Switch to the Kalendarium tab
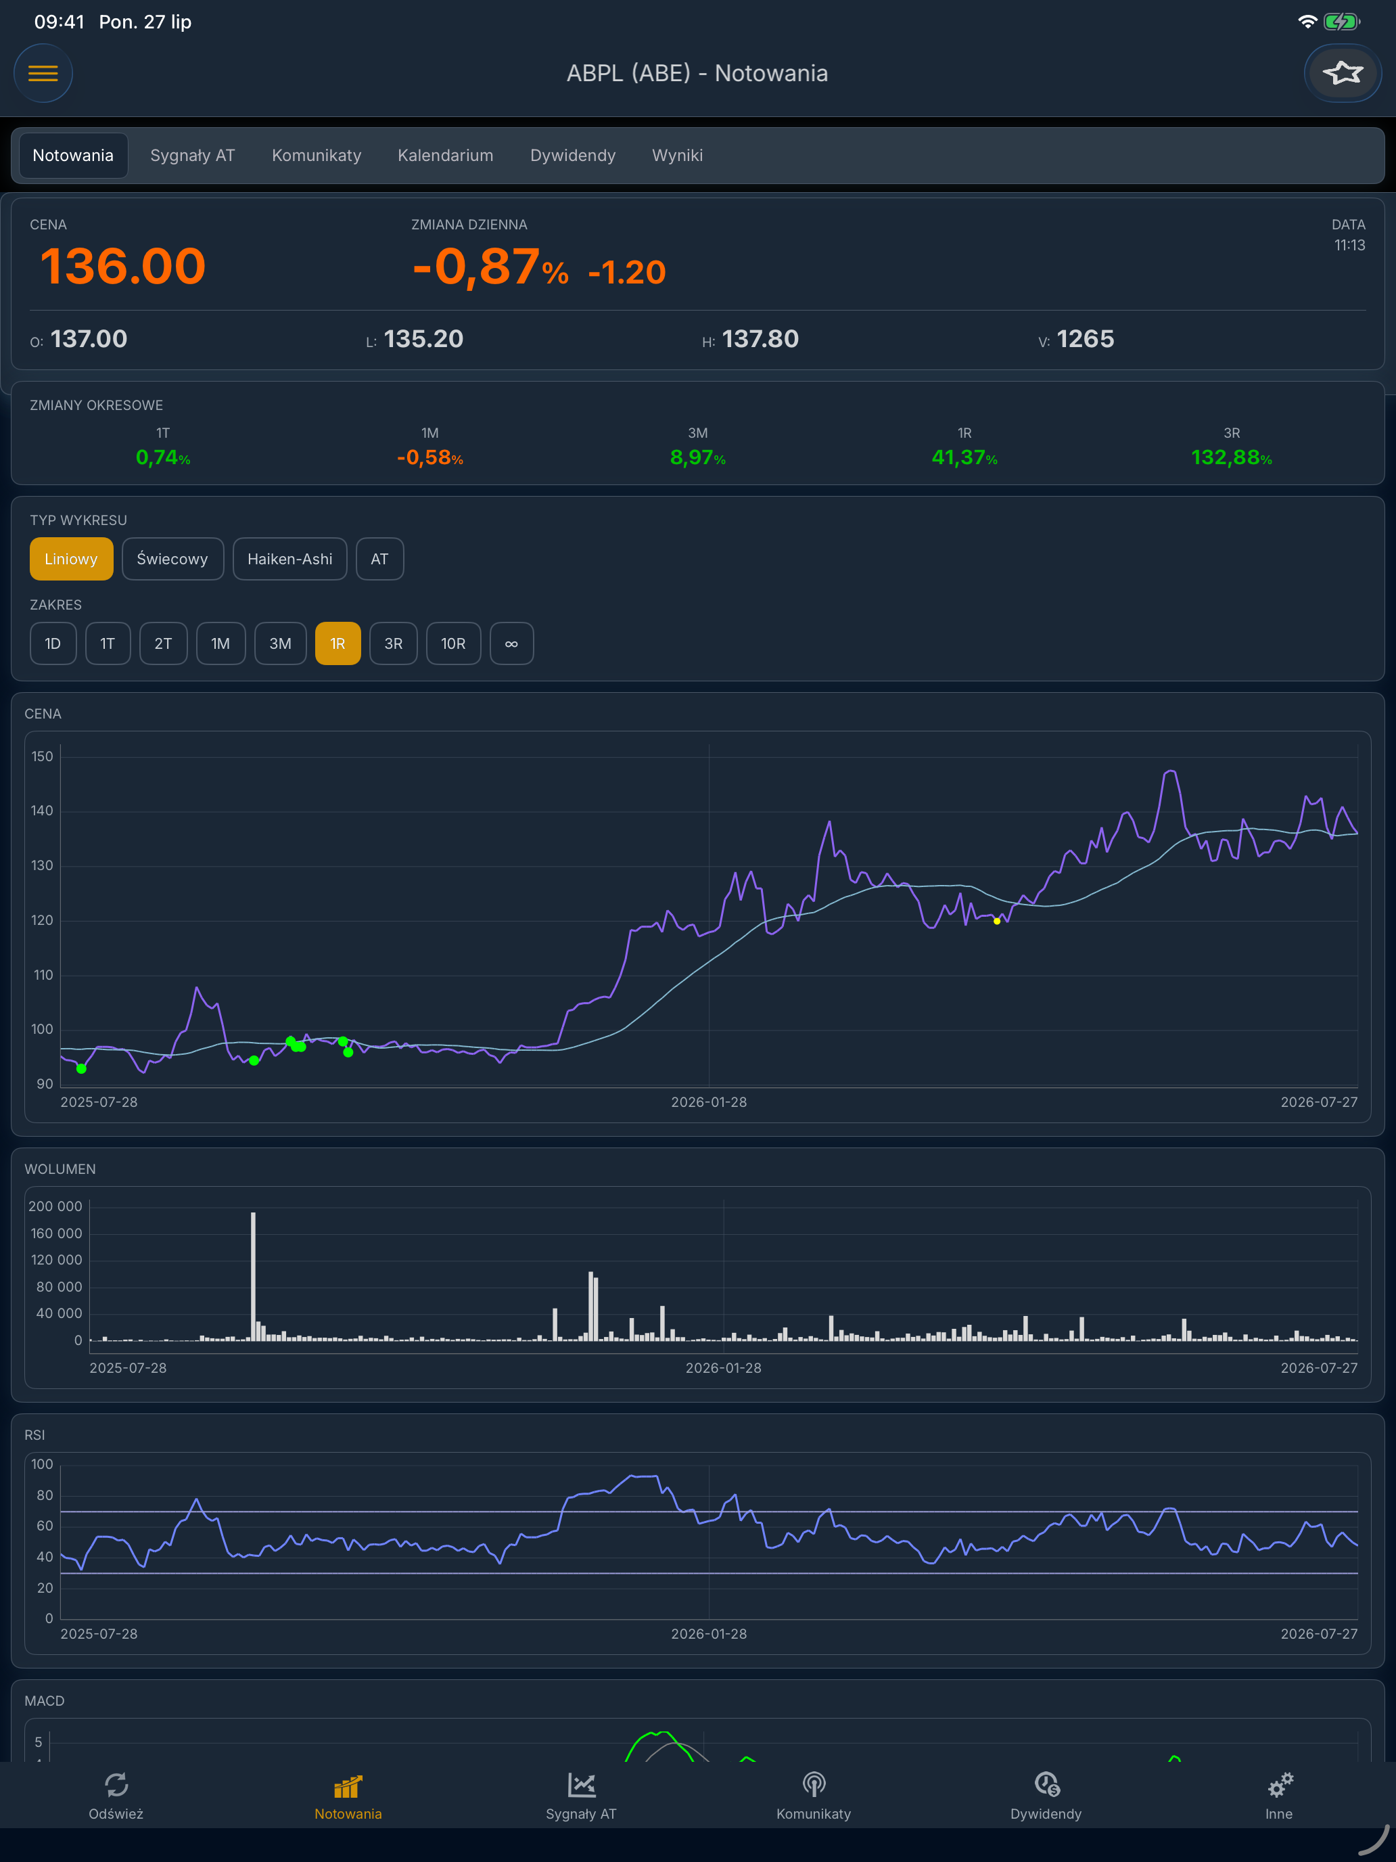The image size is (1396, 1862). pos(445,156)
